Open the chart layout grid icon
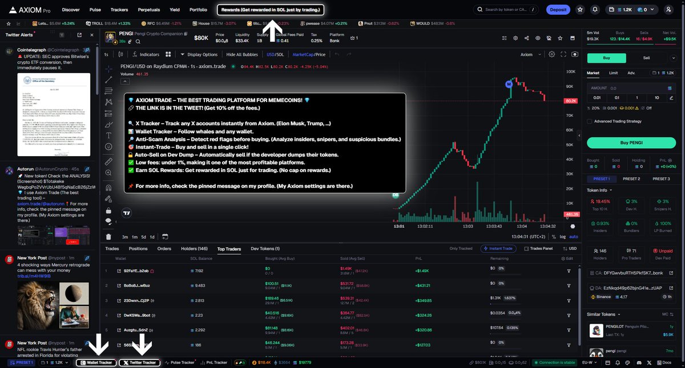 (x=168, y=55)
